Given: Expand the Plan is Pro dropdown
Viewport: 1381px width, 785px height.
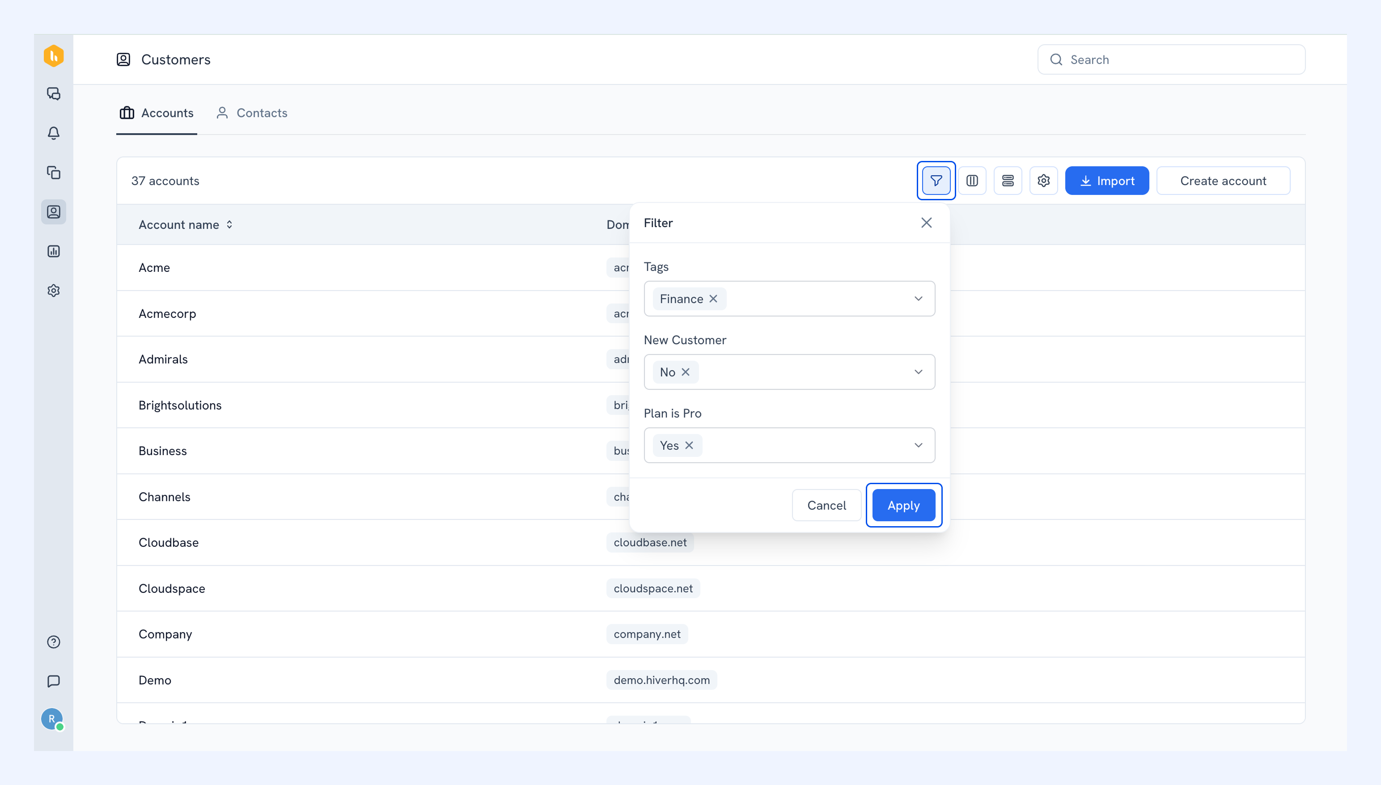Looking at the screenshot, I should pyautogui.click(x=918, y=445).
